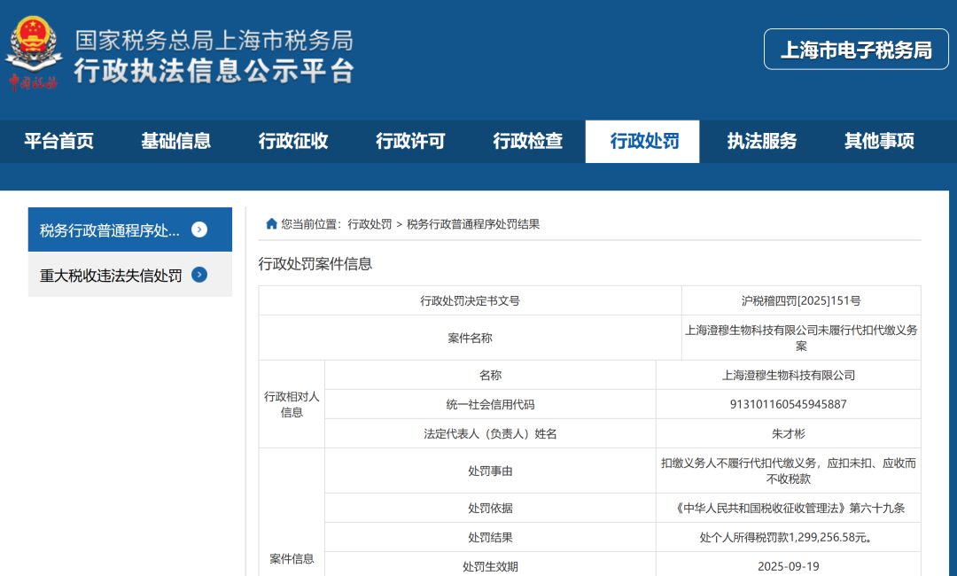Click document number 沪税稽四罚[2025]151号

(x=801, y=300)
